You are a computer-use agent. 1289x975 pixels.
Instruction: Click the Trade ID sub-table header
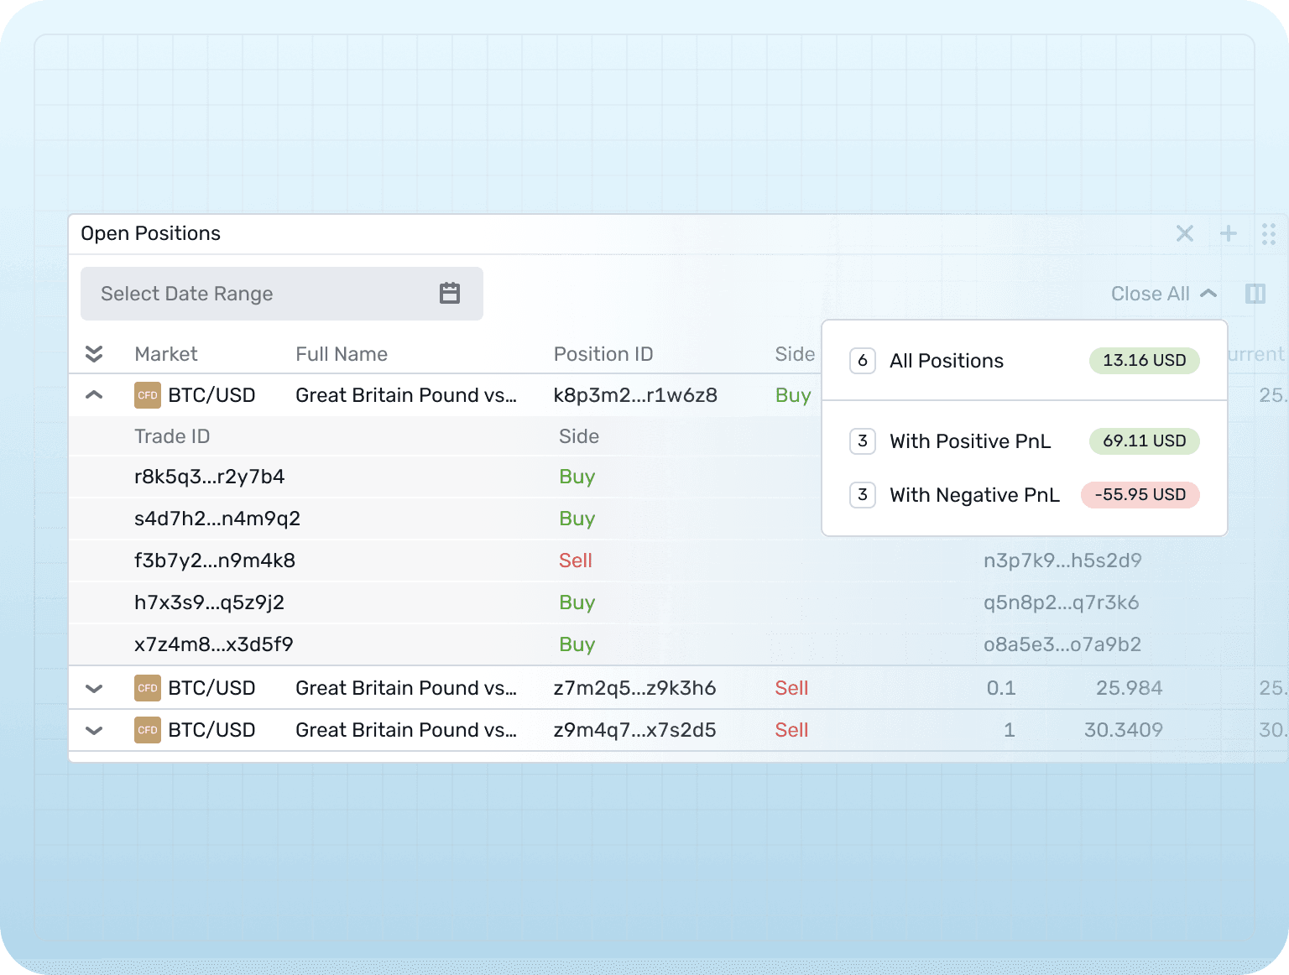172,436
